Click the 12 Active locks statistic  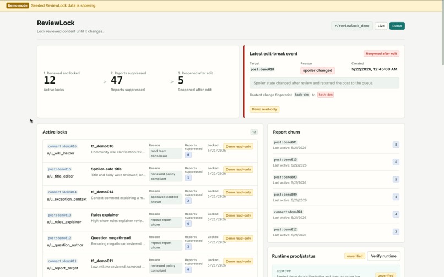click(50, 80)
